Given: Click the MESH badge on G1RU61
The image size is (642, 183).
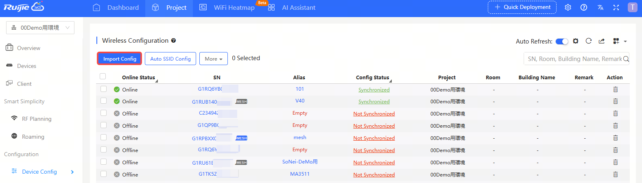Looking at the screenshot, I should click(242, 163).
